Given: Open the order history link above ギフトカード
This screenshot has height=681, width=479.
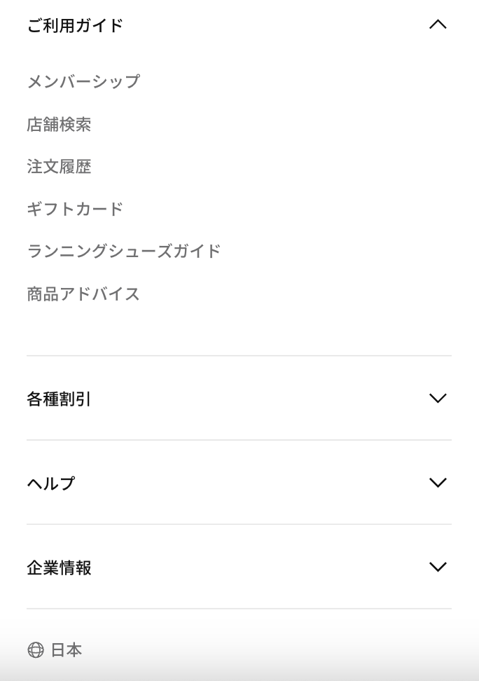Looking at the screenshot, I should click(59, 167).
